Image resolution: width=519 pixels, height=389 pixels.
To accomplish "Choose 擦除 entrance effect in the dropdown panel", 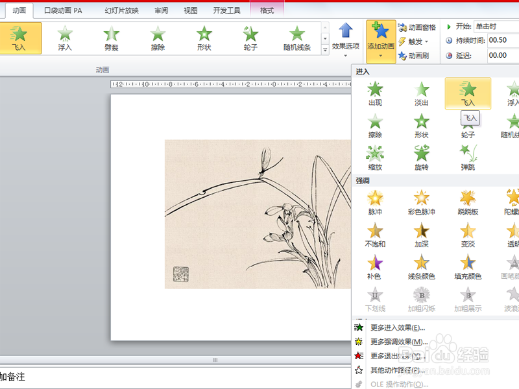I will pos(375,126).
